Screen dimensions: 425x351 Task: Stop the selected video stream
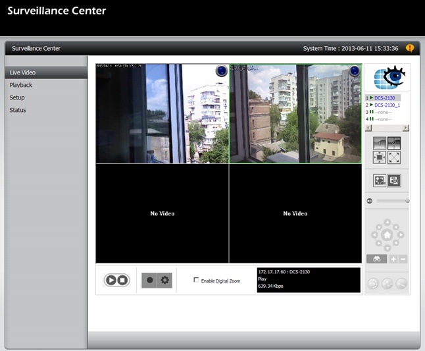click(122, 280)
